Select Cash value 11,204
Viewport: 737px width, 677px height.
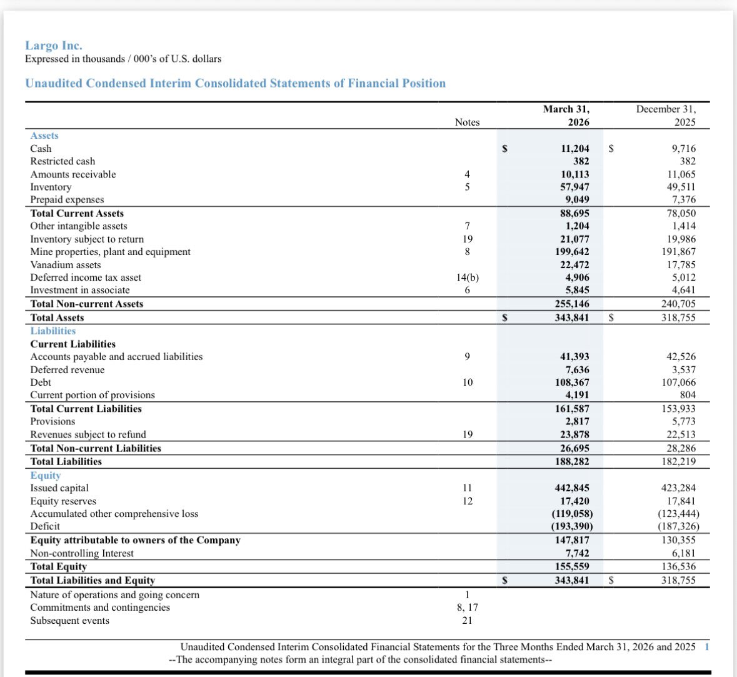575,149
